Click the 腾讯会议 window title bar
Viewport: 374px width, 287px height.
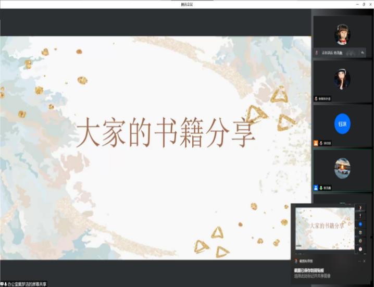[186, 4]
